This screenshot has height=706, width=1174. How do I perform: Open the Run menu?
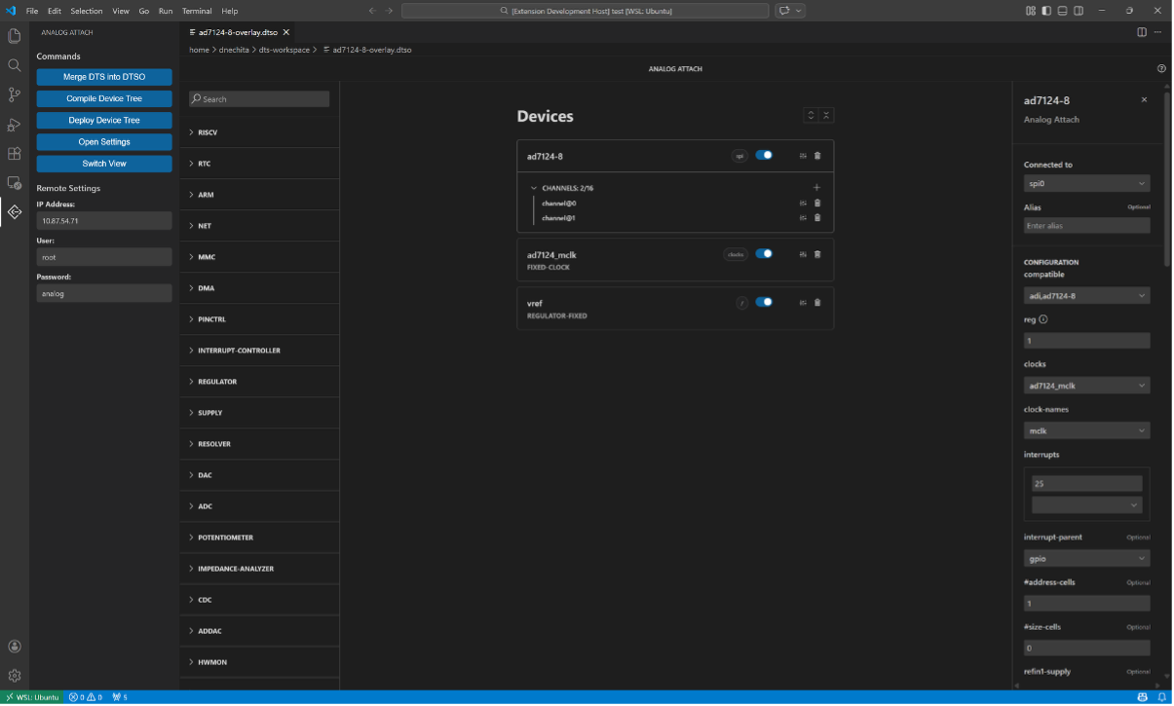pos(165,11)
